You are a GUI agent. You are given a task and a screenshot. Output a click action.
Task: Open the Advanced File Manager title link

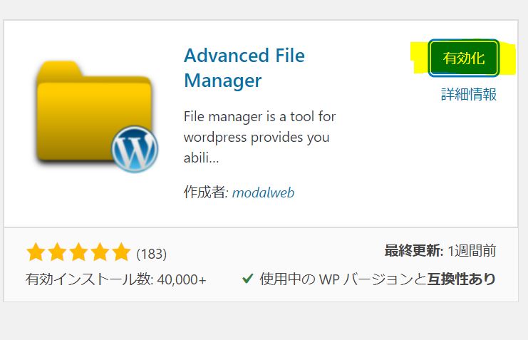(x=244, y=68)
